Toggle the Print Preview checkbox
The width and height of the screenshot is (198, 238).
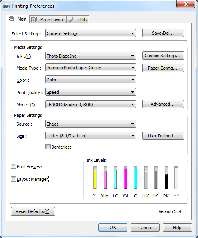click(13, 166)
